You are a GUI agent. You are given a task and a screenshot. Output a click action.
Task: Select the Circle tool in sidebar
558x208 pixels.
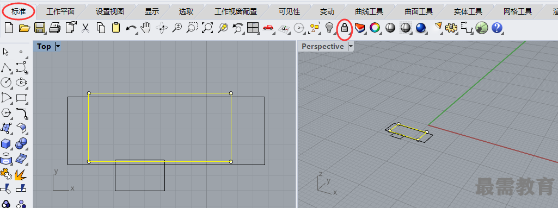click(6, 83)
